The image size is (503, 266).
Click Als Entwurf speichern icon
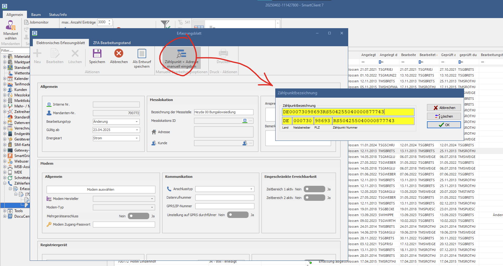(x=142, y=54)
